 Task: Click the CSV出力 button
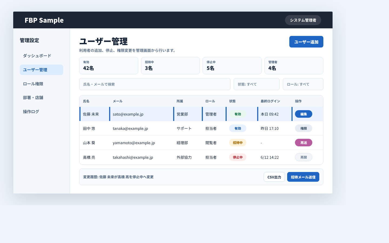274,177
